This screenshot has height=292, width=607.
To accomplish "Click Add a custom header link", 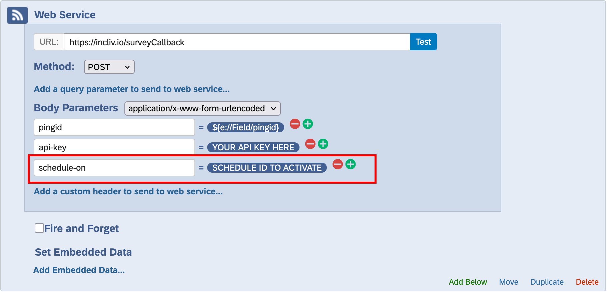I will (x=128, y=192).
